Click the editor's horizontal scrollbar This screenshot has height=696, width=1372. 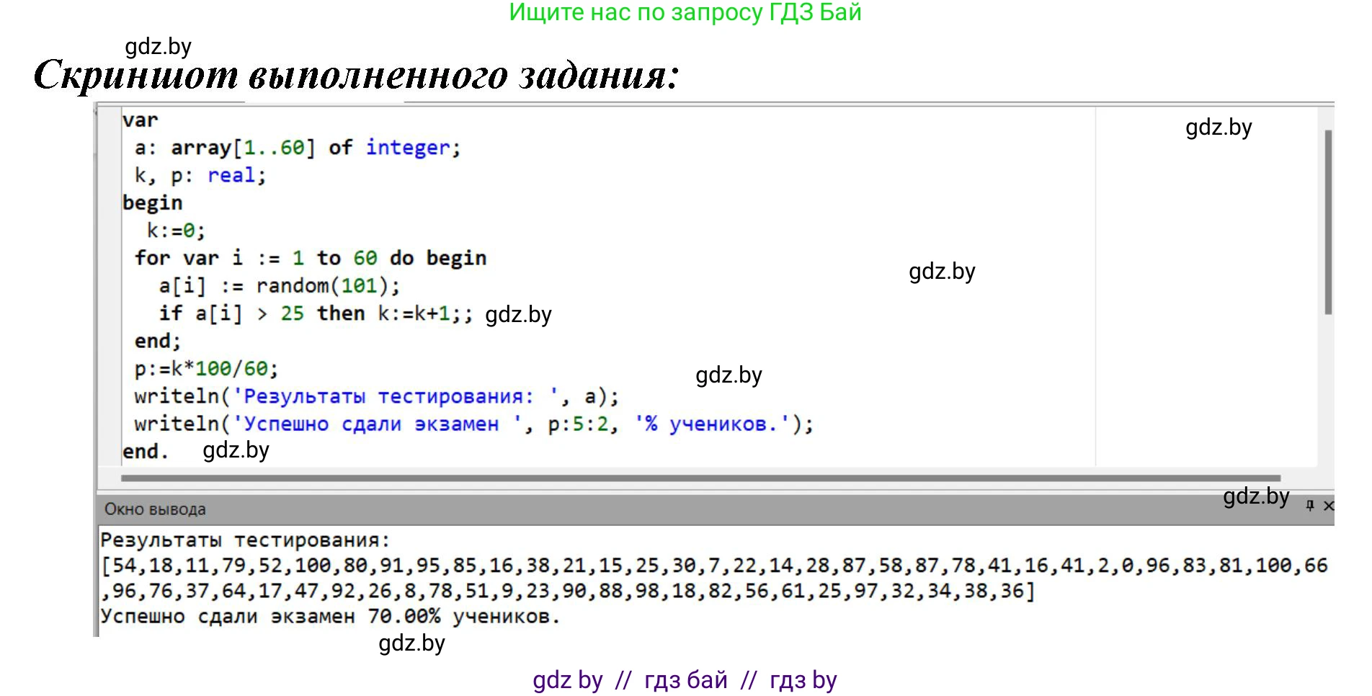click(x=699, y=478)
